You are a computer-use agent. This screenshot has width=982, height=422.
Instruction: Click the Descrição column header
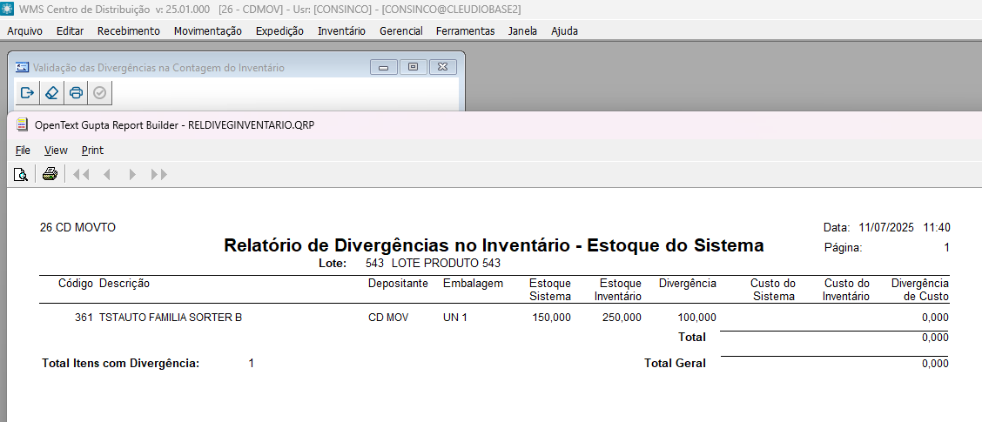coord(124,284)
